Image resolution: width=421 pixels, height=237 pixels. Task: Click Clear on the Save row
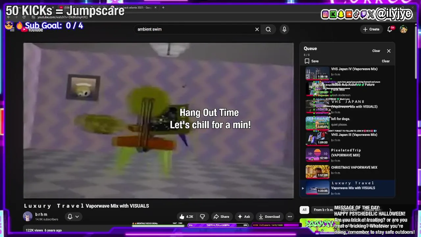point(386,61)
